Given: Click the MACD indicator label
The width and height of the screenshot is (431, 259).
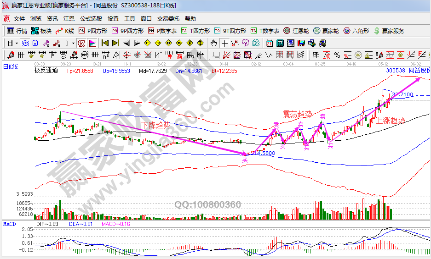Looking at the screenshot, I should point(9,224).
